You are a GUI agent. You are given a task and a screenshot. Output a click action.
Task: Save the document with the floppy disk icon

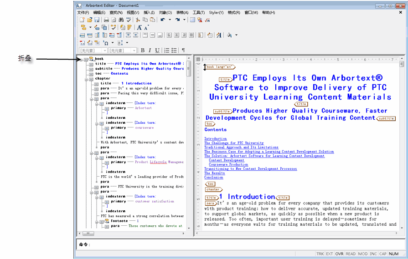coord(97,20)
